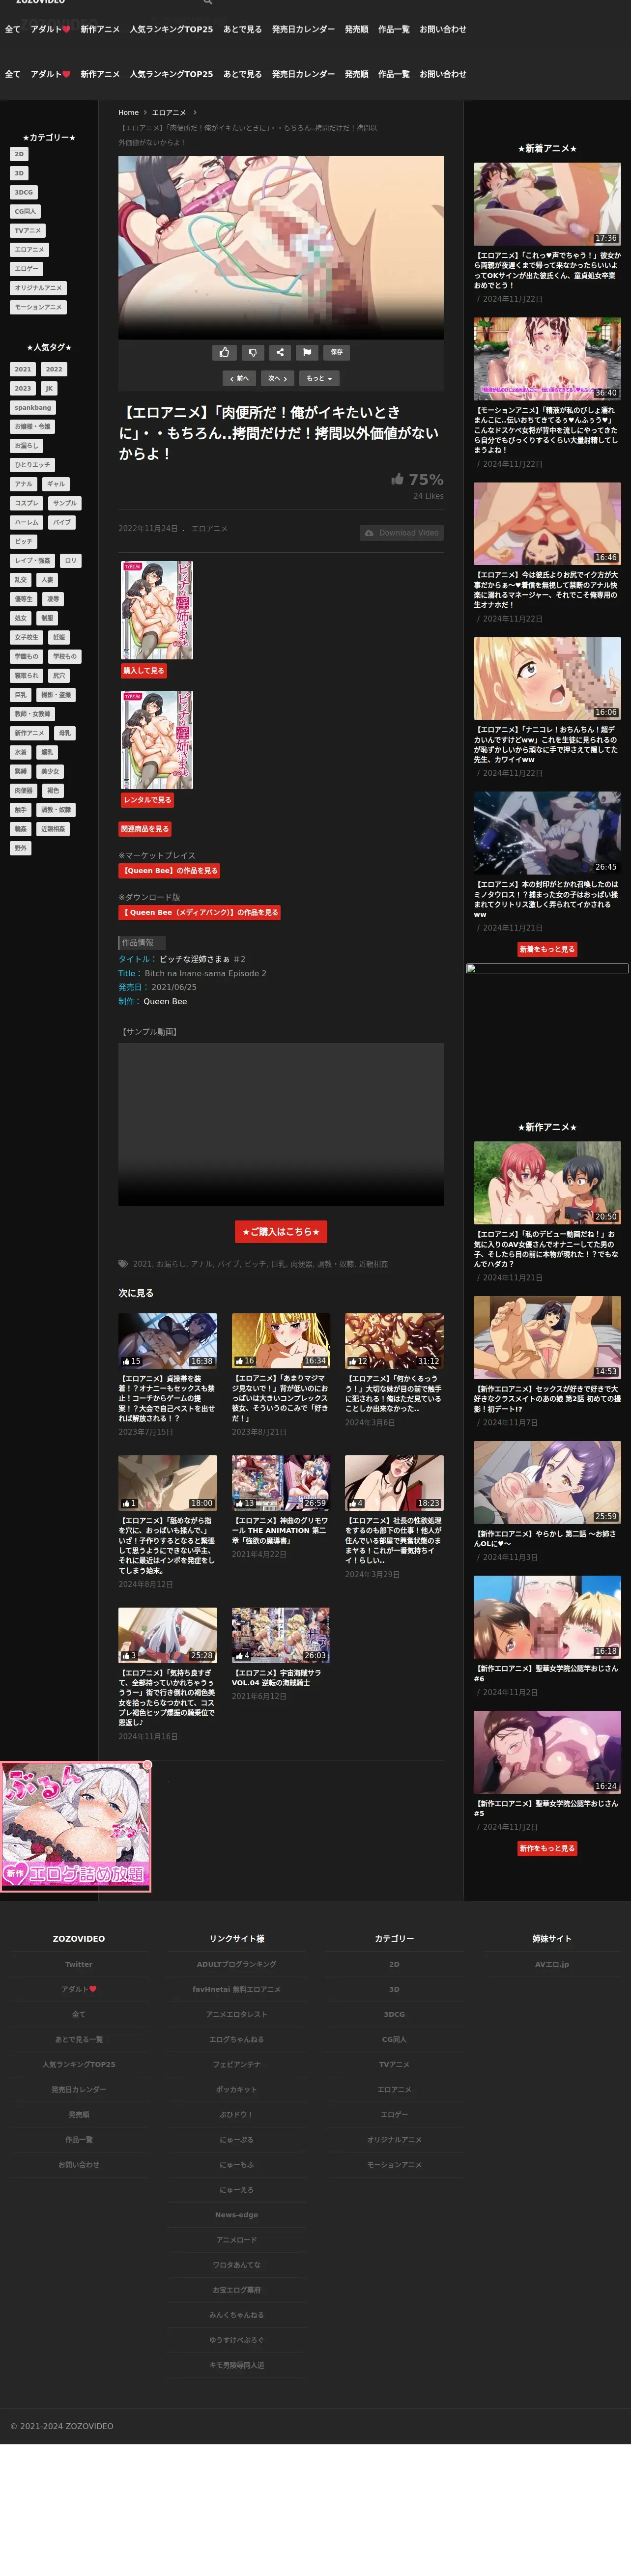Click the 保存 save button under the video
This screenshot has height=2576, width=631.
click(x=337, y=352)
